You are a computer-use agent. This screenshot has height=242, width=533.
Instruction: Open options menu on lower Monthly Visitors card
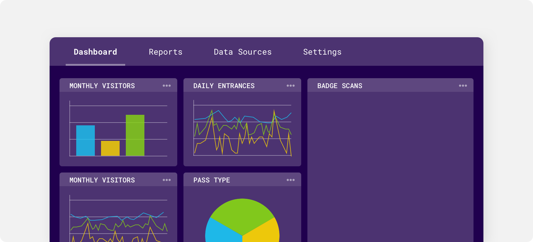(x=167, y=180)
